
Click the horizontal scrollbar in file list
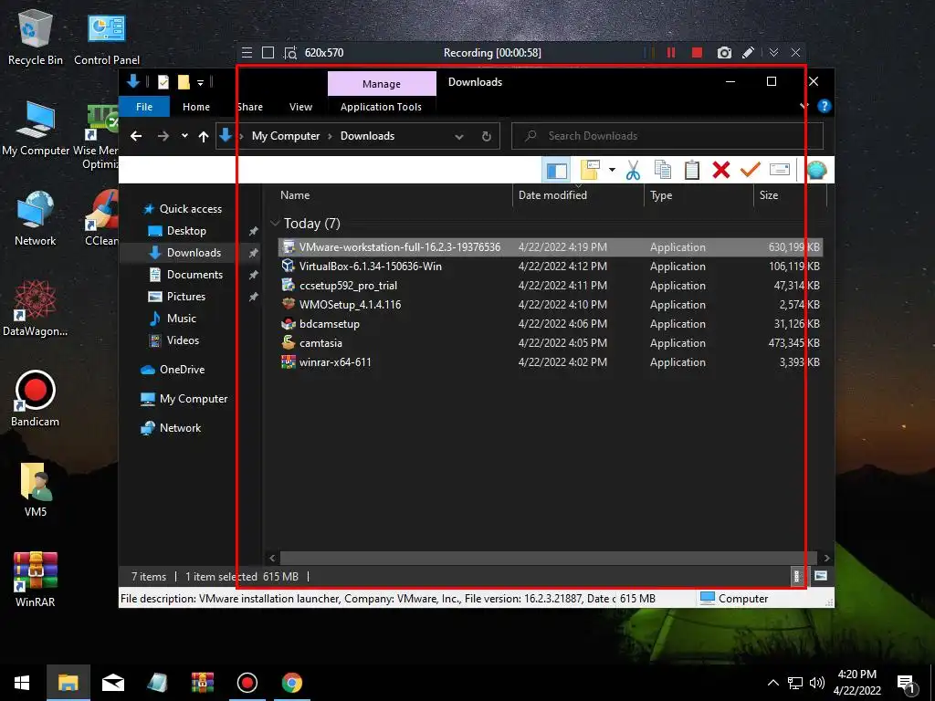[x=549, y=558]
